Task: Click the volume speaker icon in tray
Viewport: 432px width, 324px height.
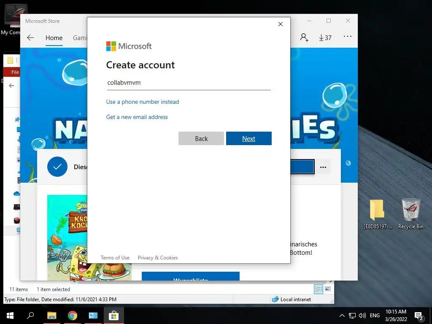Action: (x=362, y=316)
